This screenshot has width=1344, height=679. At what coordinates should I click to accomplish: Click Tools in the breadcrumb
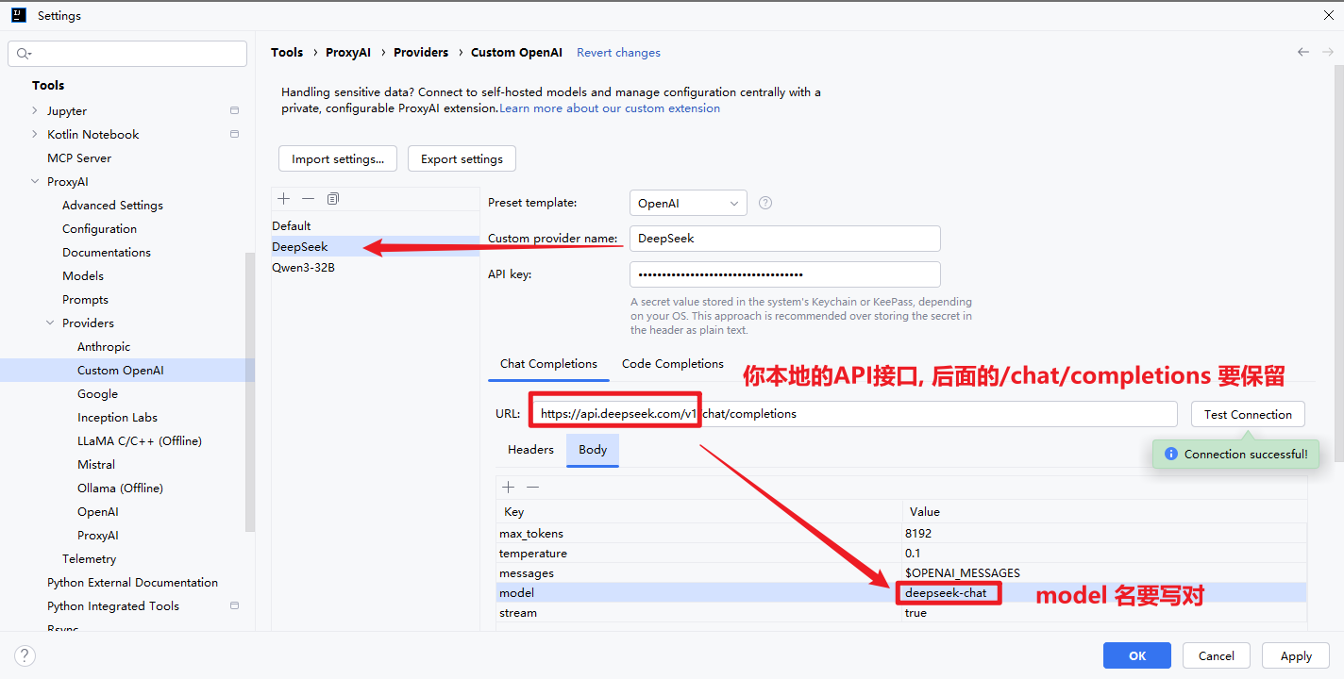[287, 52]
